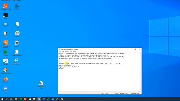The width and height of the screenshot is (180, 101).
Task: Click Notepad's horizontal scrollbar
Action: pyautogui.click(x=99, y=91)
